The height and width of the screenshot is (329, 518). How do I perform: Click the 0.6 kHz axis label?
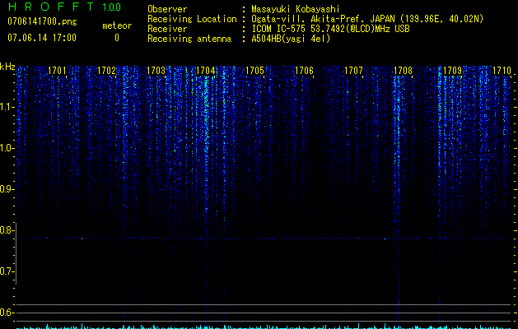pyautogui.click(x=7, y=313)
